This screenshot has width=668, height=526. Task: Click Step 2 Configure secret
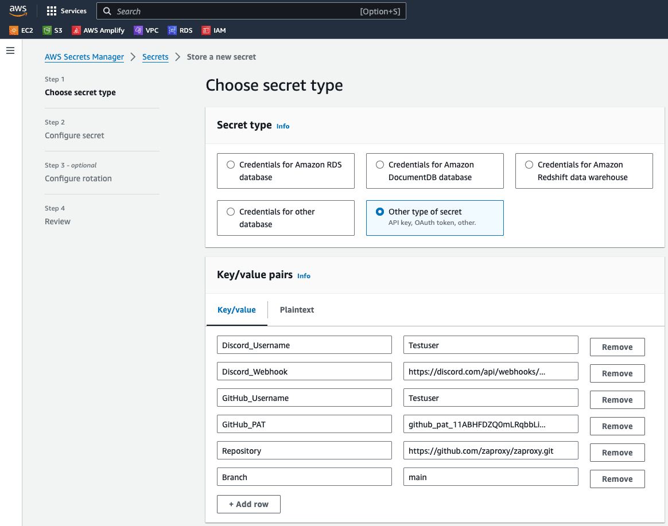coord(75,135)
